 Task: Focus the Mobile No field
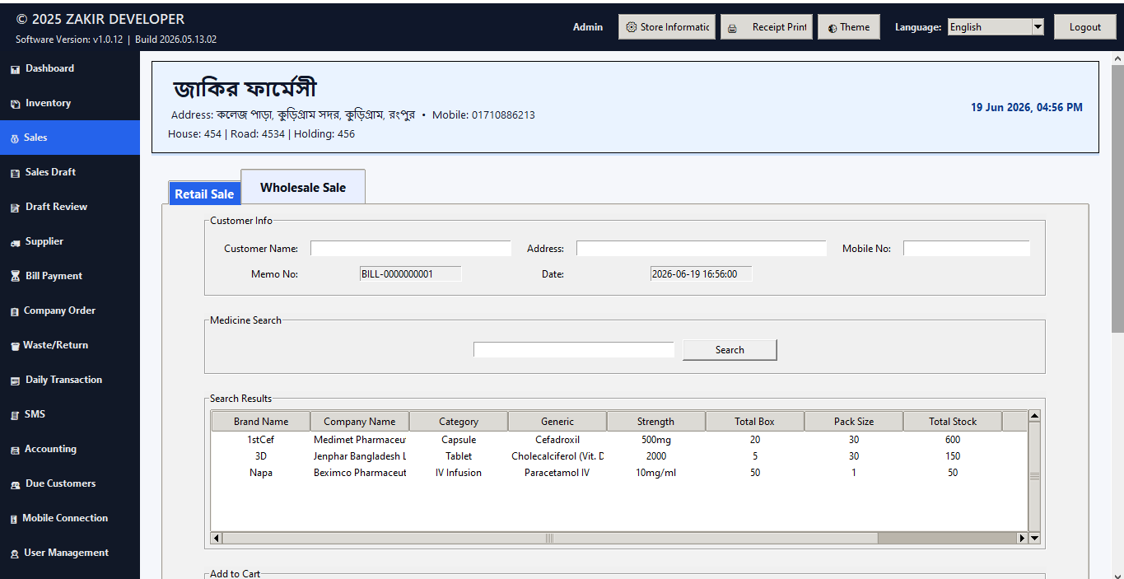click(x=967, y=248)
